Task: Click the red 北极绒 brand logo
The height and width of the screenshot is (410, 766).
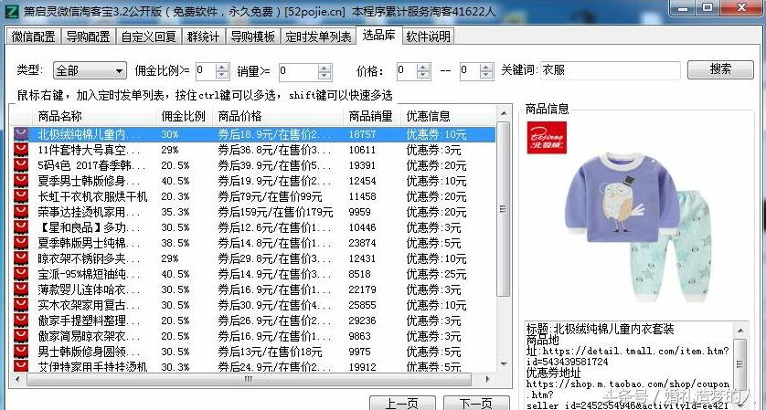Action: point(547,138)
